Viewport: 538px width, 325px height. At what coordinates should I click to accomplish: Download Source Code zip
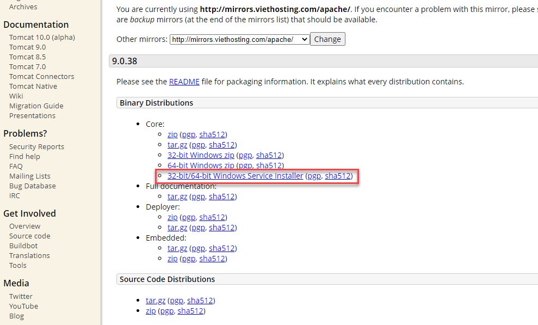coord(151,311)
